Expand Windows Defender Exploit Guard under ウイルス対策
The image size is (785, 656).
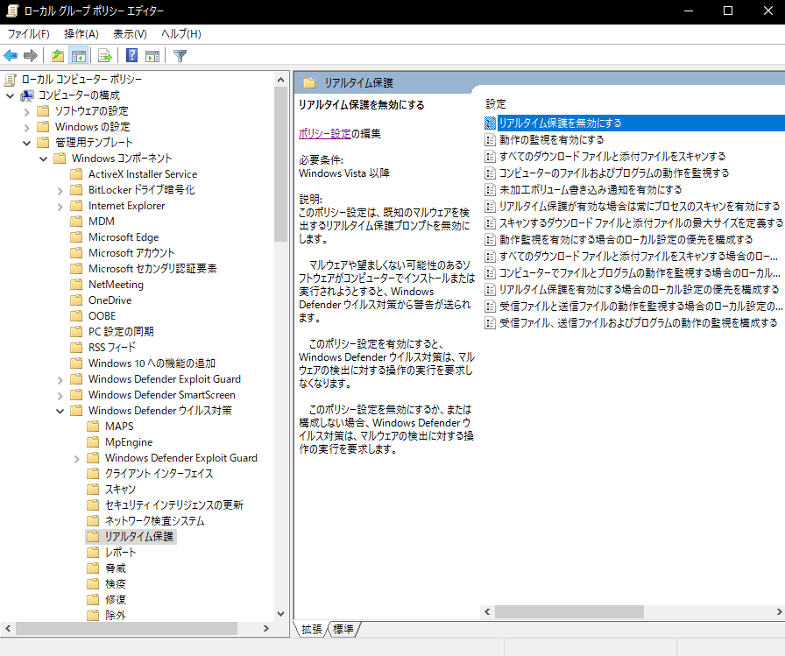point(76,458)
